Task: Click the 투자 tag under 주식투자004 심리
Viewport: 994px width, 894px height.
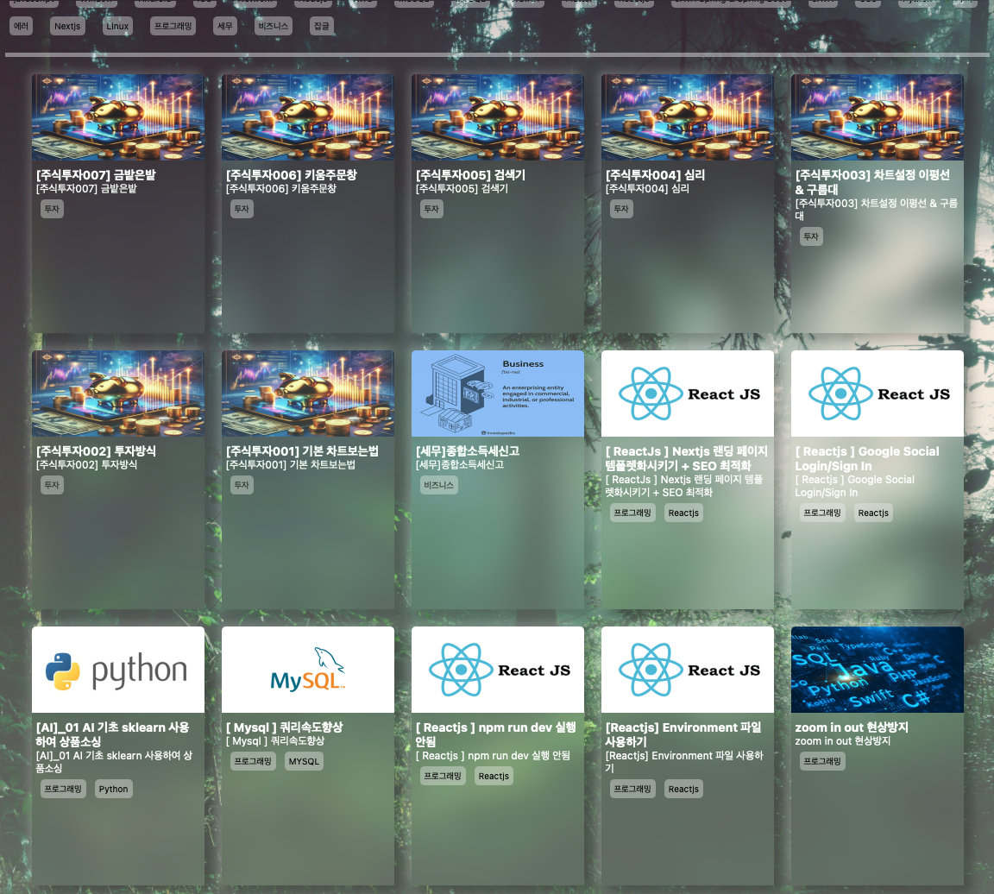Action: point(621,209)
